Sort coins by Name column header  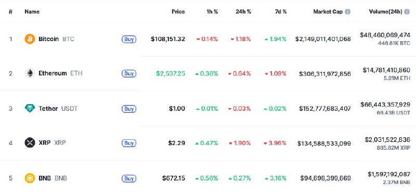pyautogui.click(x=32, y=11)
